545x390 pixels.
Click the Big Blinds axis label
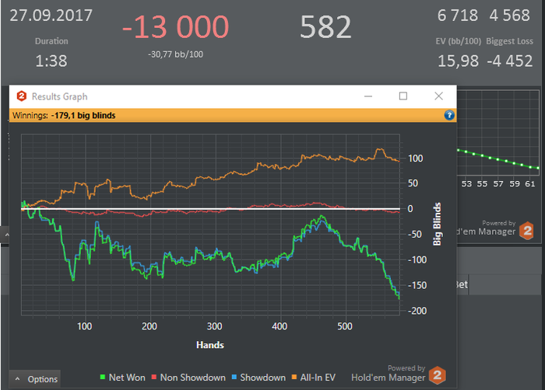pyautogui.click(x=437, y=225)
